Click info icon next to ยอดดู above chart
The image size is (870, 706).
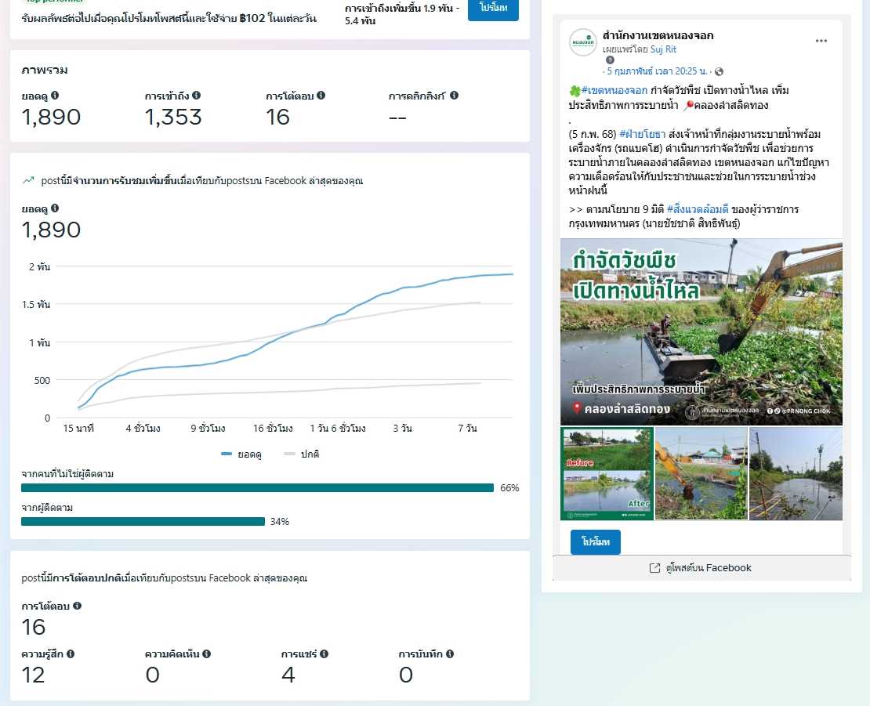pyautogui.click(x=55, y=208)
